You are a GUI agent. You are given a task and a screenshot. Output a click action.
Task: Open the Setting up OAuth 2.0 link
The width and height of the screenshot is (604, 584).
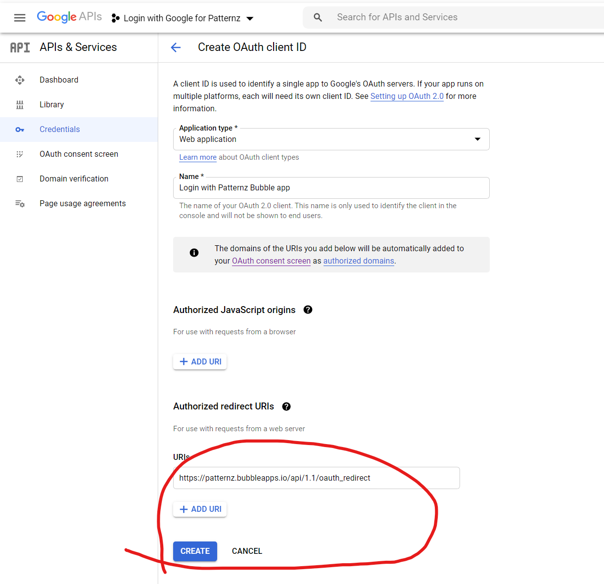point(407,96)
